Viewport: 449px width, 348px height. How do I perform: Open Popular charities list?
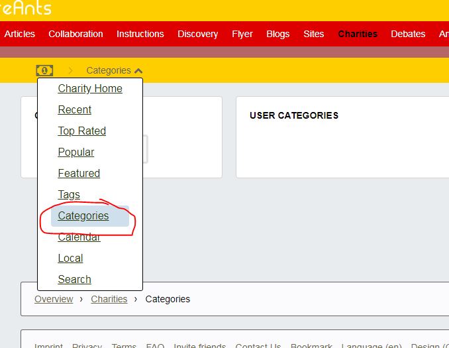[76, 152]
